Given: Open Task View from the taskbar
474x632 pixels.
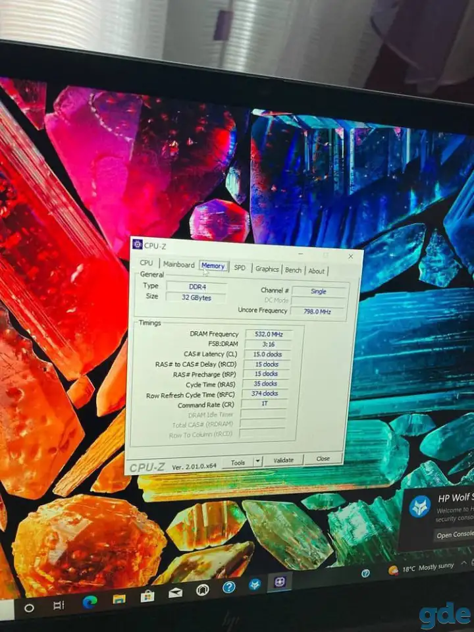Looking at the screenshot, I should (x=59, y=606).
